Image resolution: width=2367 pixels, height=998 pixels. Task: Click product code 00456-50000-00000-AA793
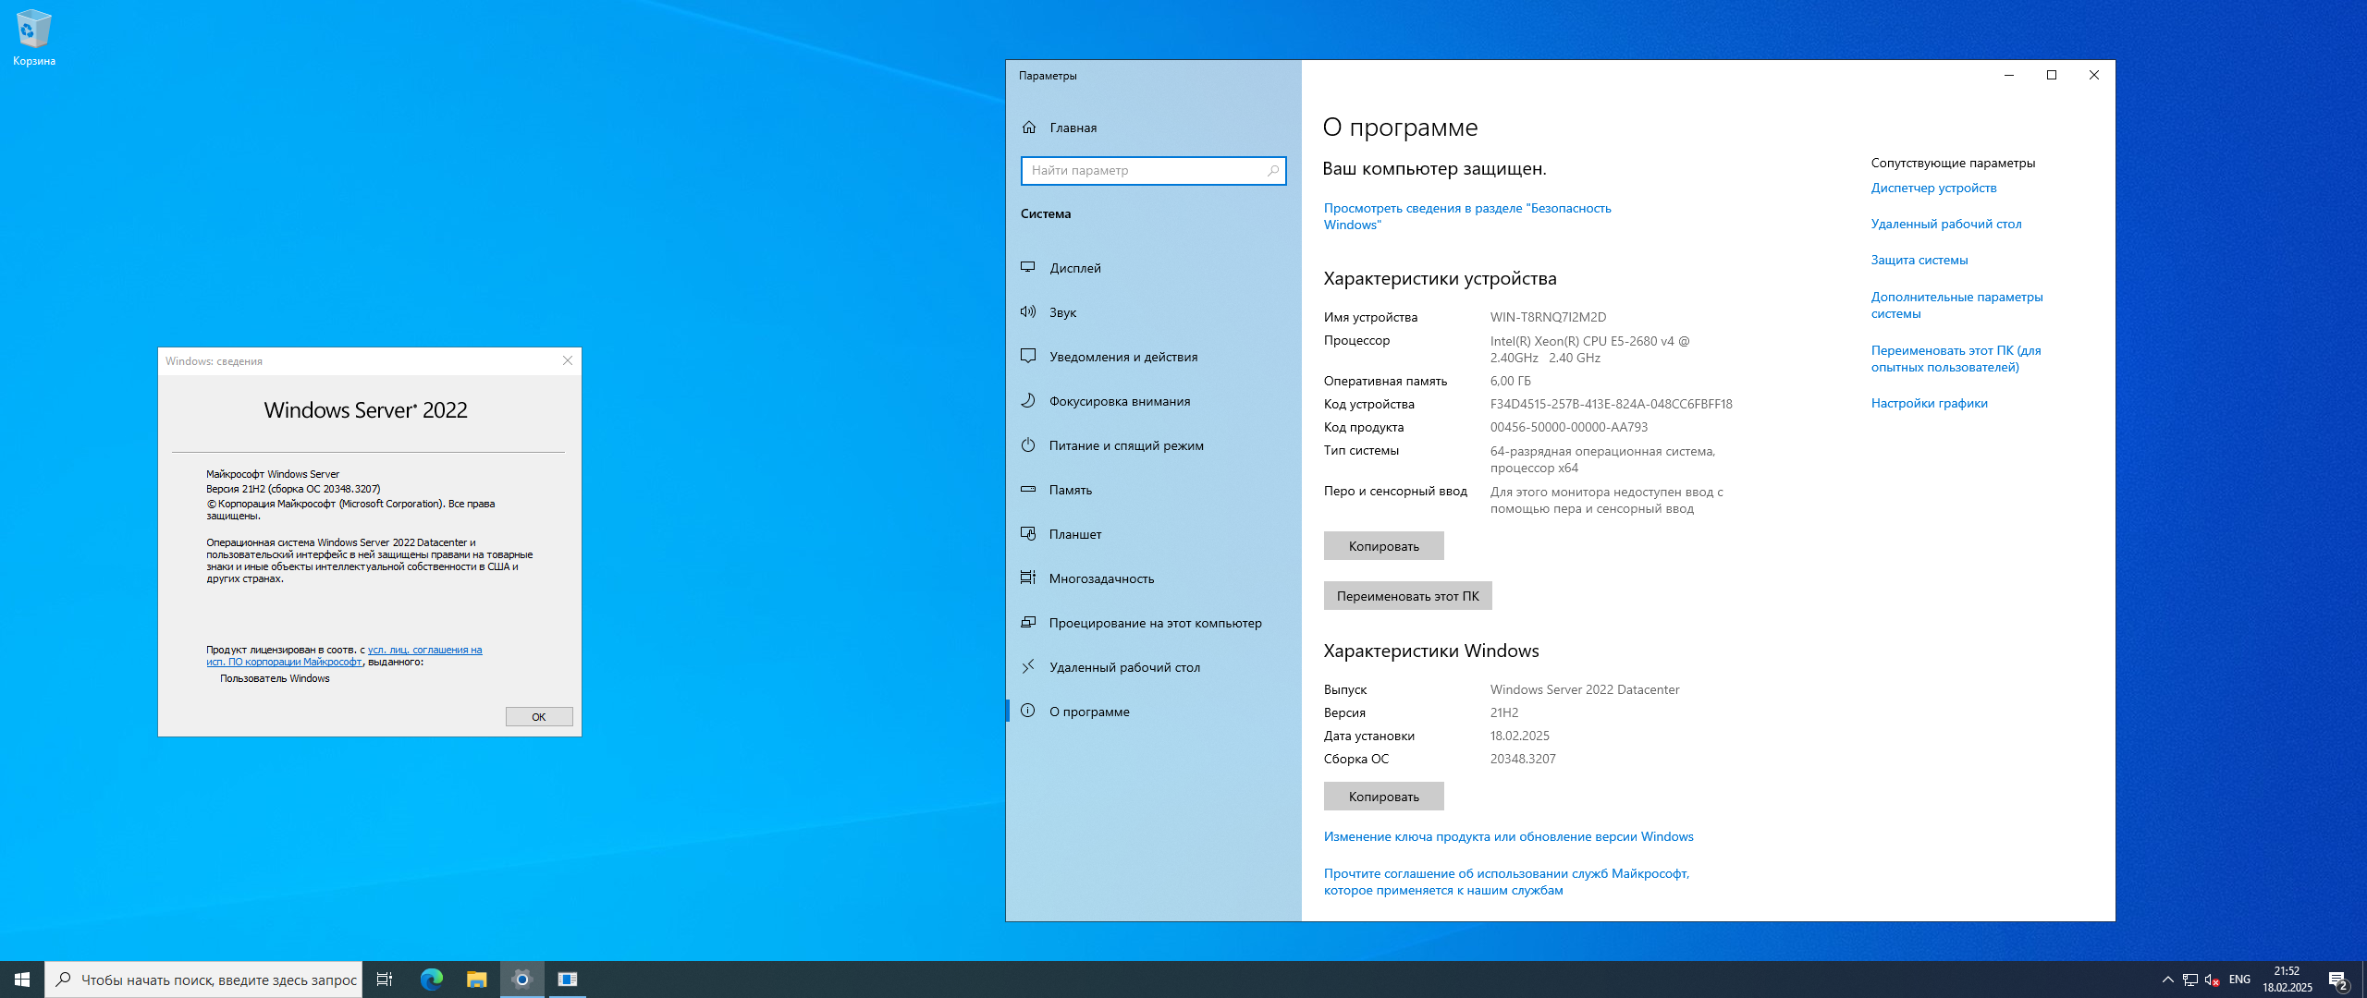click(x=1568, y=427)
